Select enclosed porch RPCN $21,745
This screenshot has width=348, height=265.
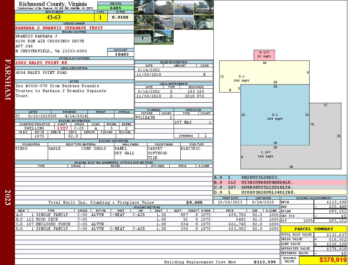pyautogui.click(x=237, y=224)
